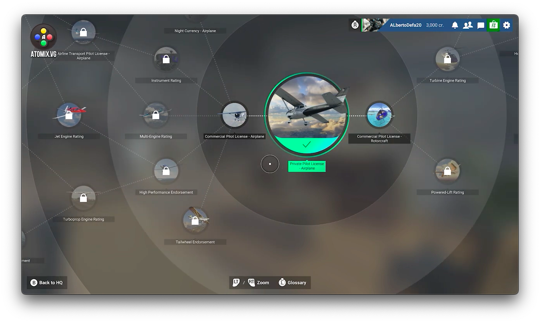Open Commercial Pilot License - Rotorcraft node

click(x=379, y=115)
